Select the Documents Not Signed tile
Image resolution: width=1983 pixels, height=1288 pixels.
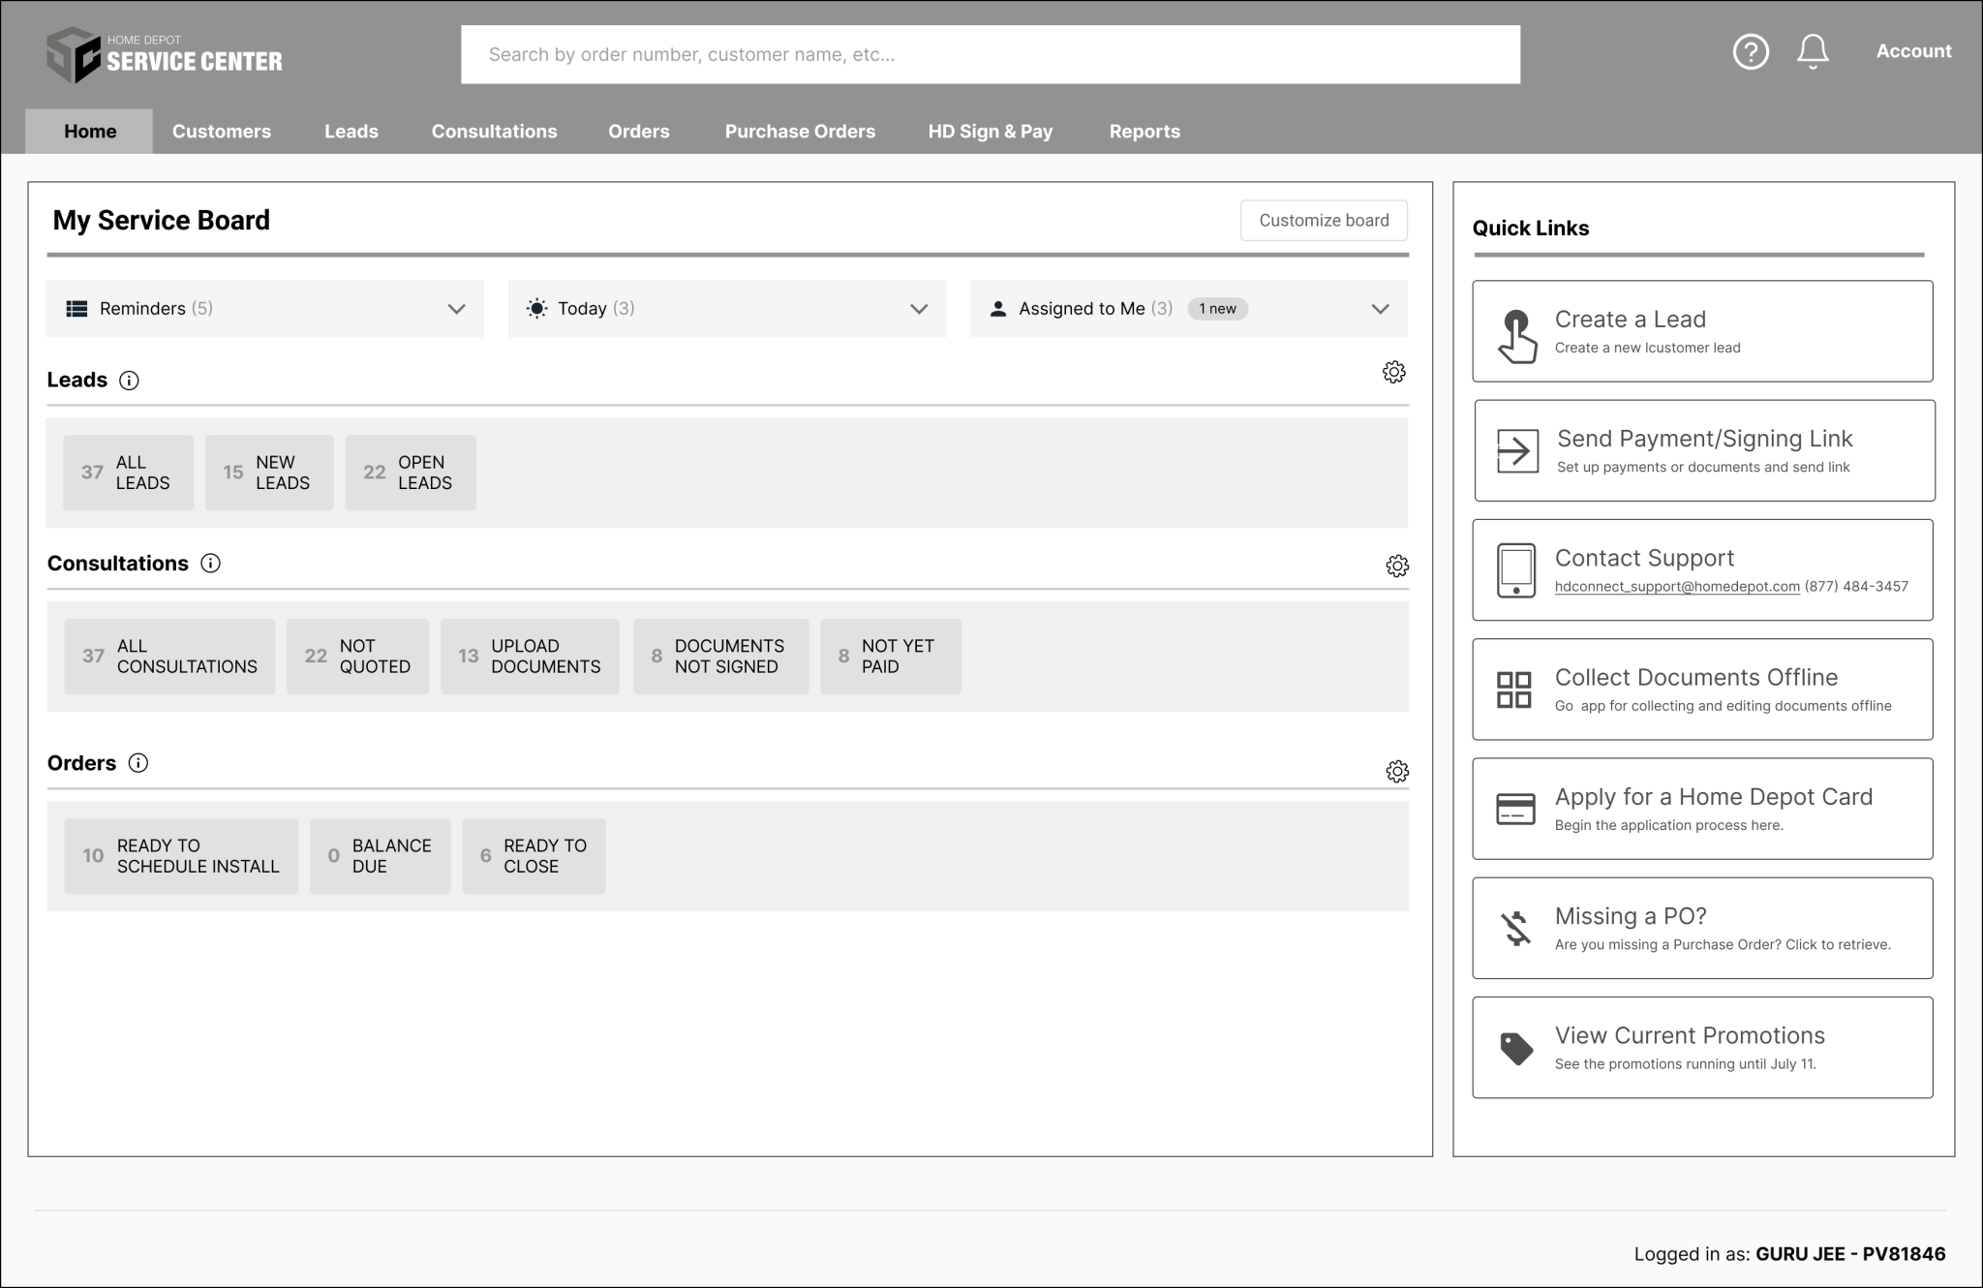(x=720, y=657)
